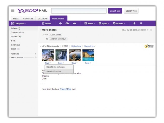
Task: Click the Reply arrow icon
Action: tap(61, 23)
